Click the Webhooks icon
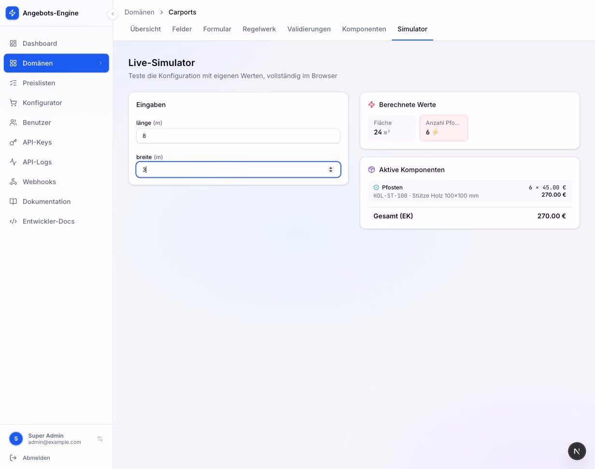This screenshot has height=469, width=595. [14, 182]
